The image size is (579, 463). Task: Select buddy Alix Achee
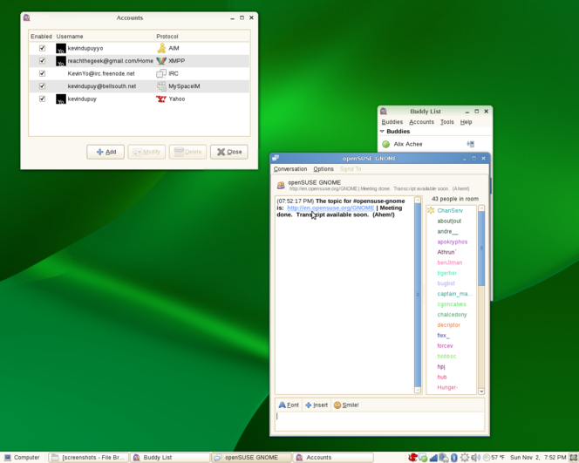[435, 144]
